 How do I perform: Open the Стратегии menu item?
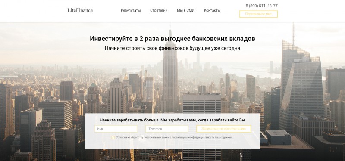(x=159, y=10)
